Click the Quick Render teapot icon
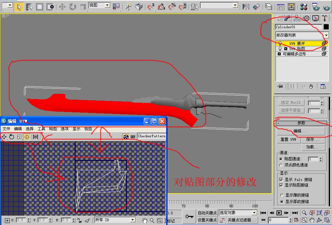 [326, 7]
